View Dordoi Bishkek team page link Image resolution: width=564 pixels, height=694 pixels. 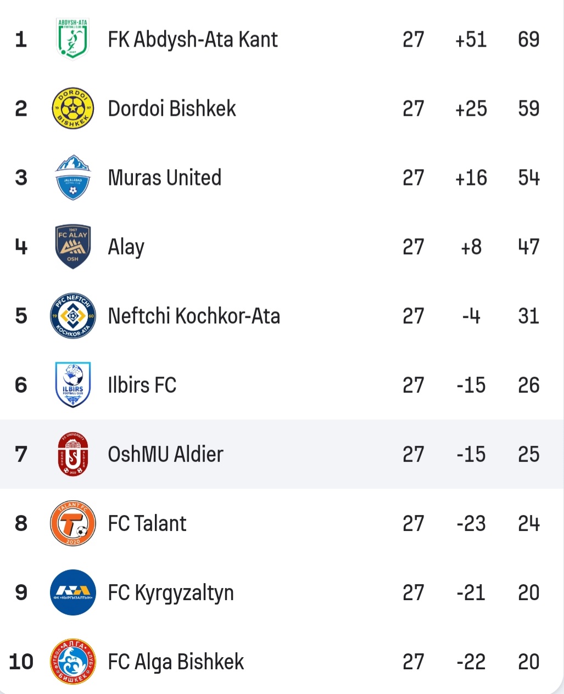(172, 109)
